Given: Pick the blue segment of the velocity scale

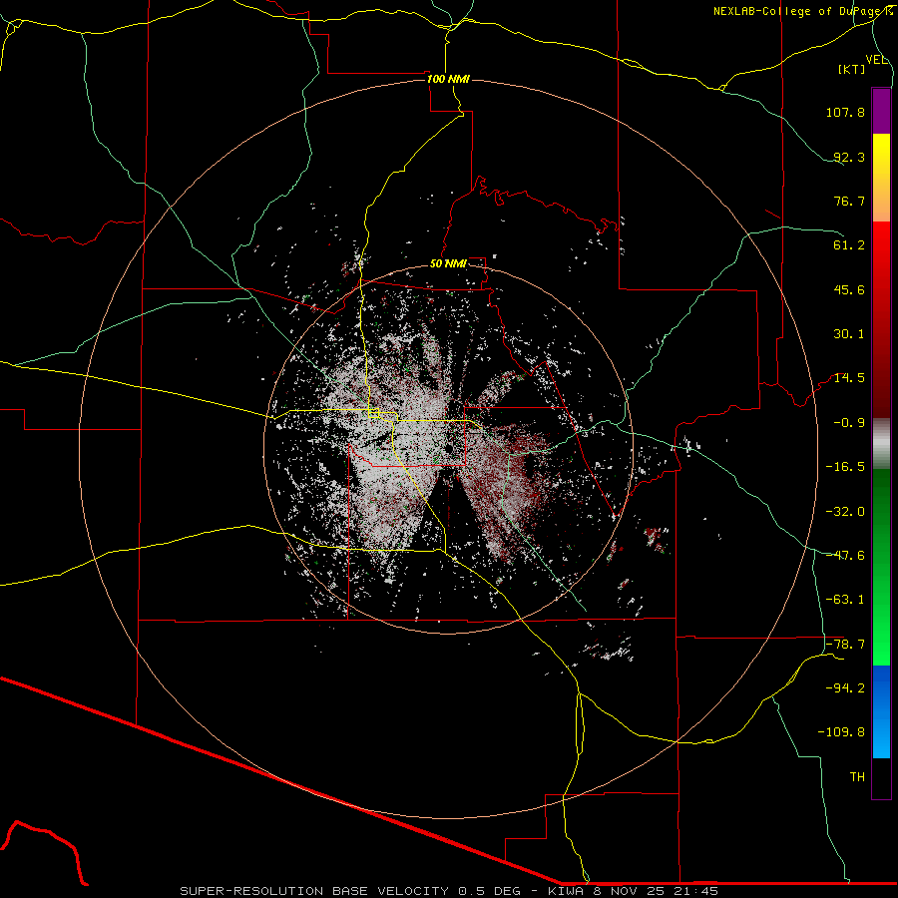Looking at the screenshot, I should (x=881, y=711).
